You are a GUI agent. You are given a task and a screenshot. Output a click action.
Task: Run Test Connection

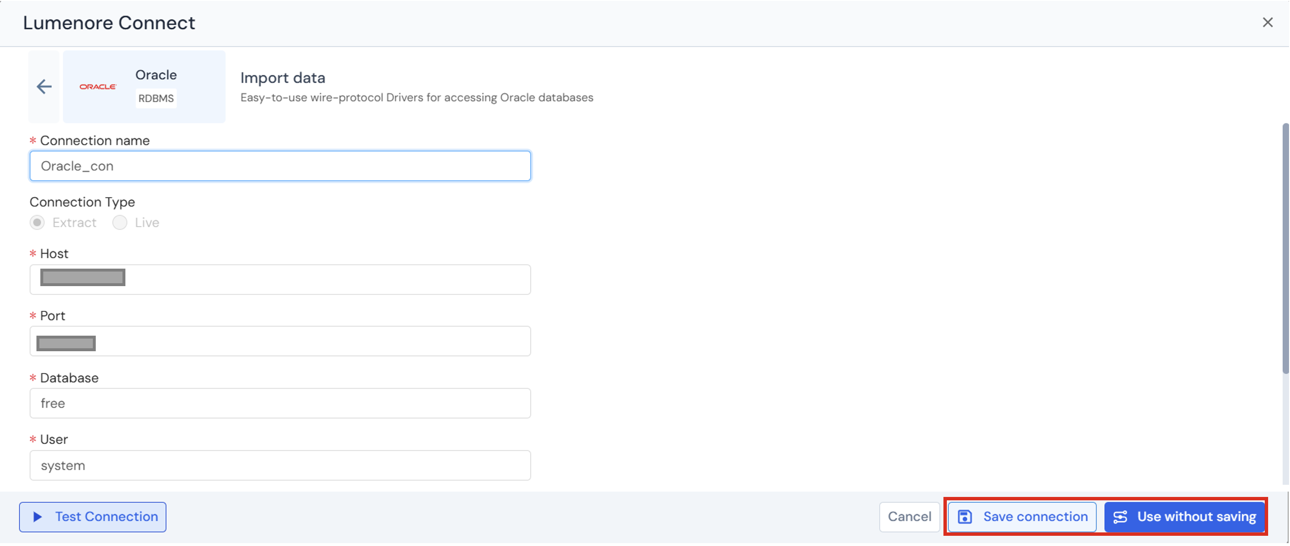(93, 517)
